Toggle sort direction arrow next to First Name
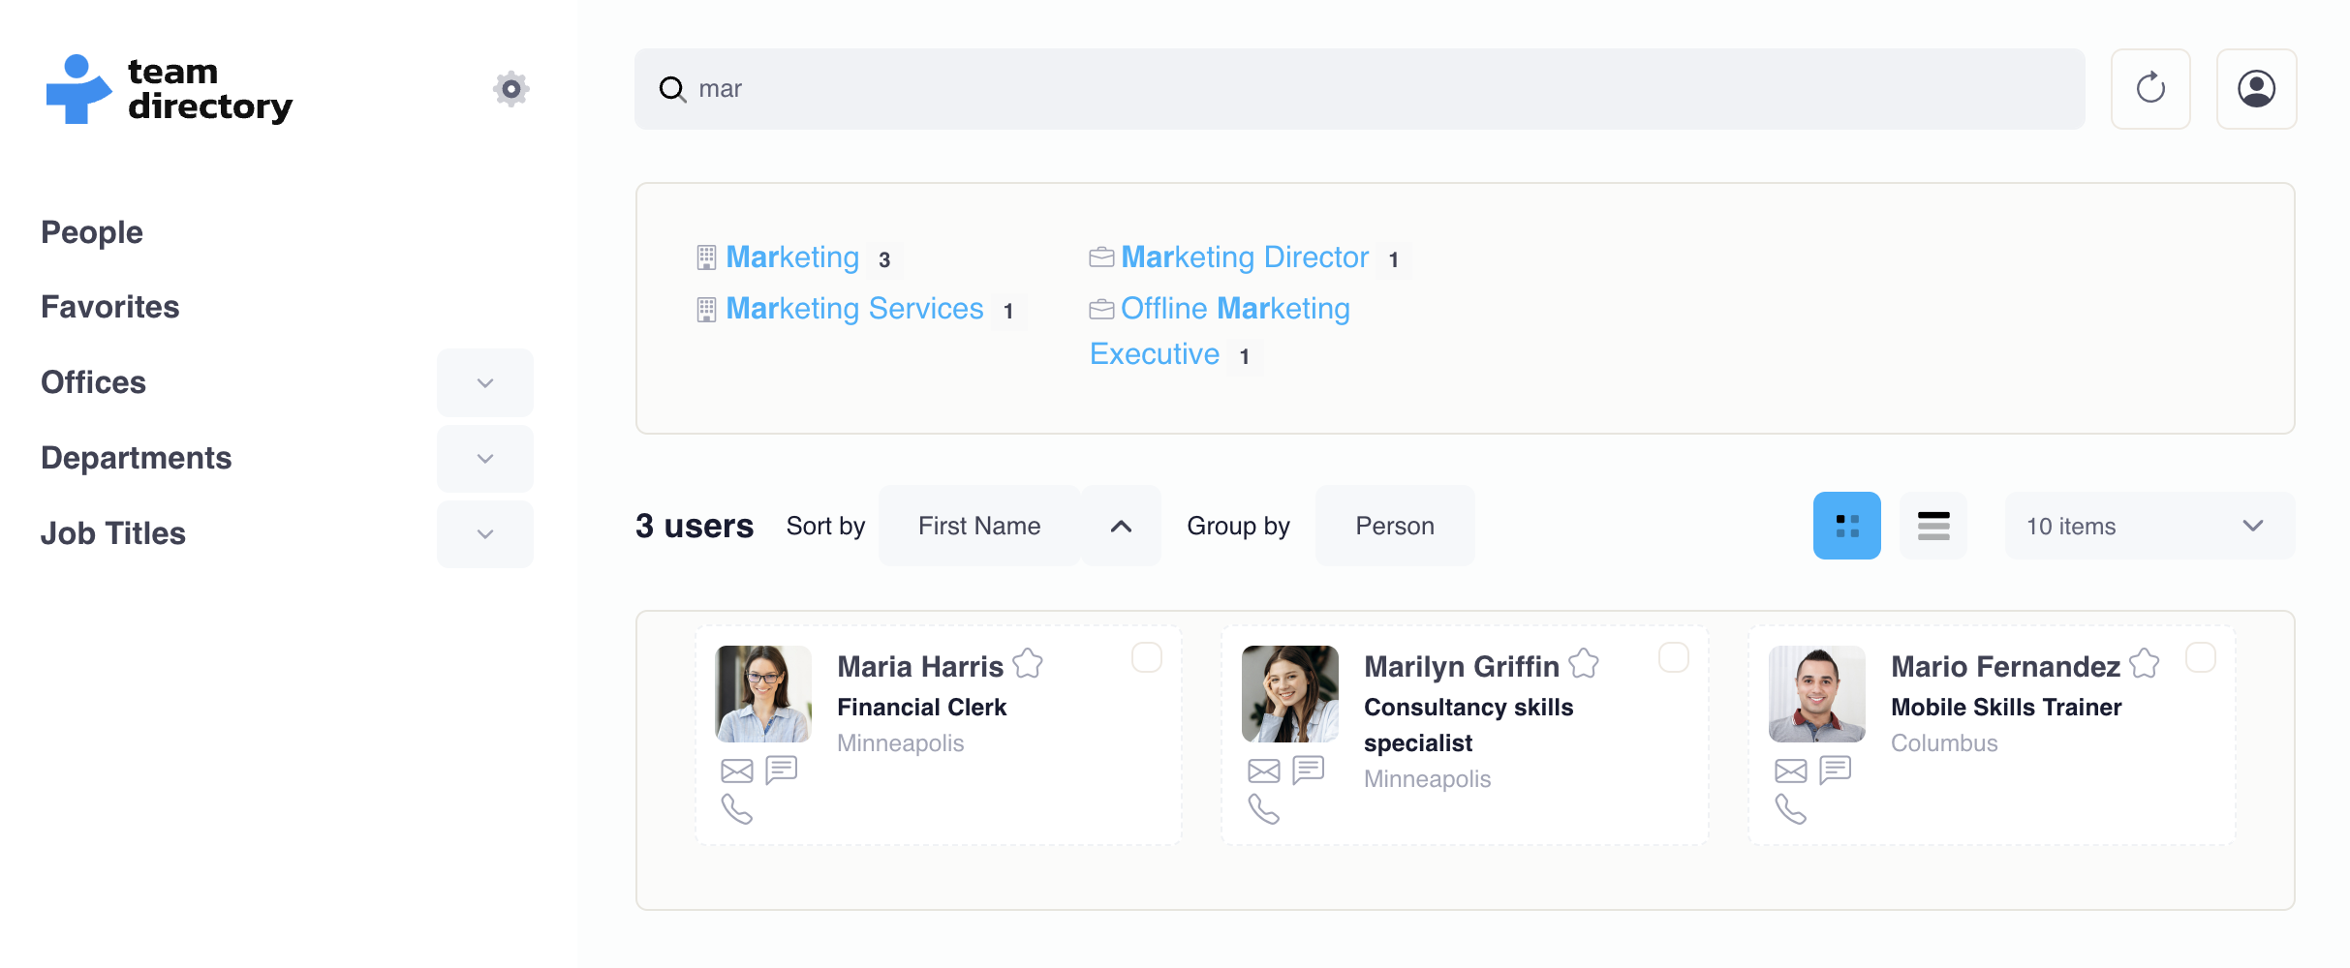The height and width of the screenshot is (968, 2350). coord(1121,526)
